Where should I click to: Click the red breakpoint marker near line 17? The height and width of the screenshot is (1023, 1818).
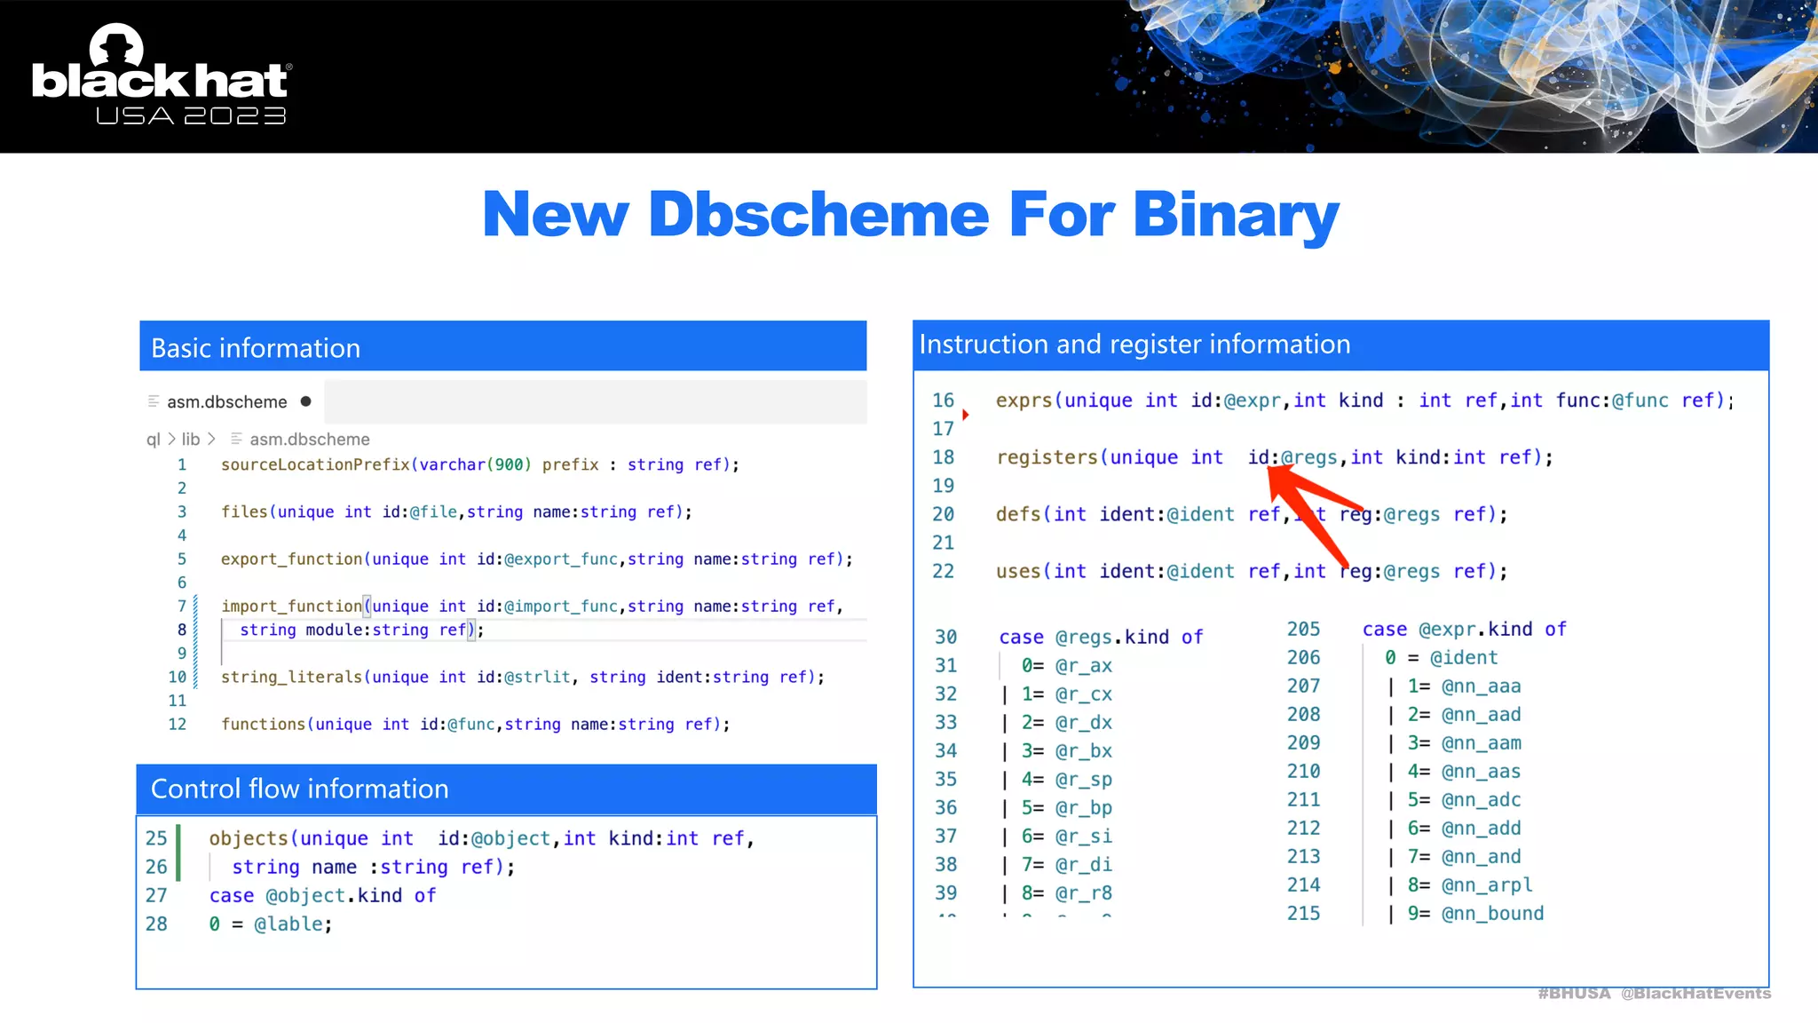click(x=965, y=415)
